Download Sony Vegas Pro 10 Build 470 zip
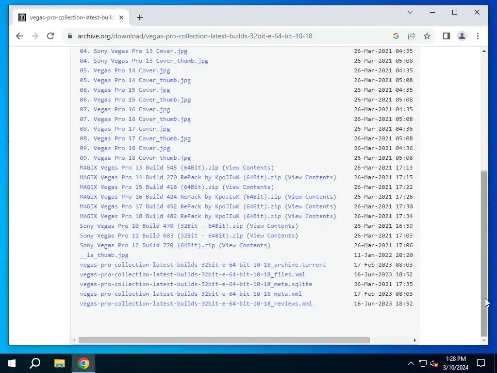Image resolution: width=497 pixels, height=373 pixels. tap(161, 226)
